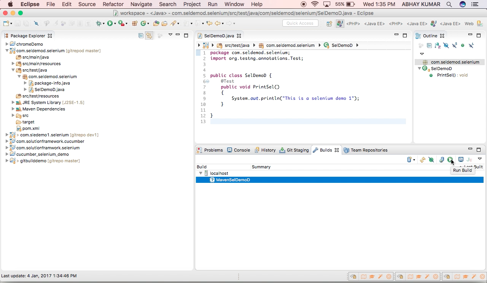Click the Search flashlight icon in toolbar
Viewport: 487px width, 283px height.
point(173,23)
